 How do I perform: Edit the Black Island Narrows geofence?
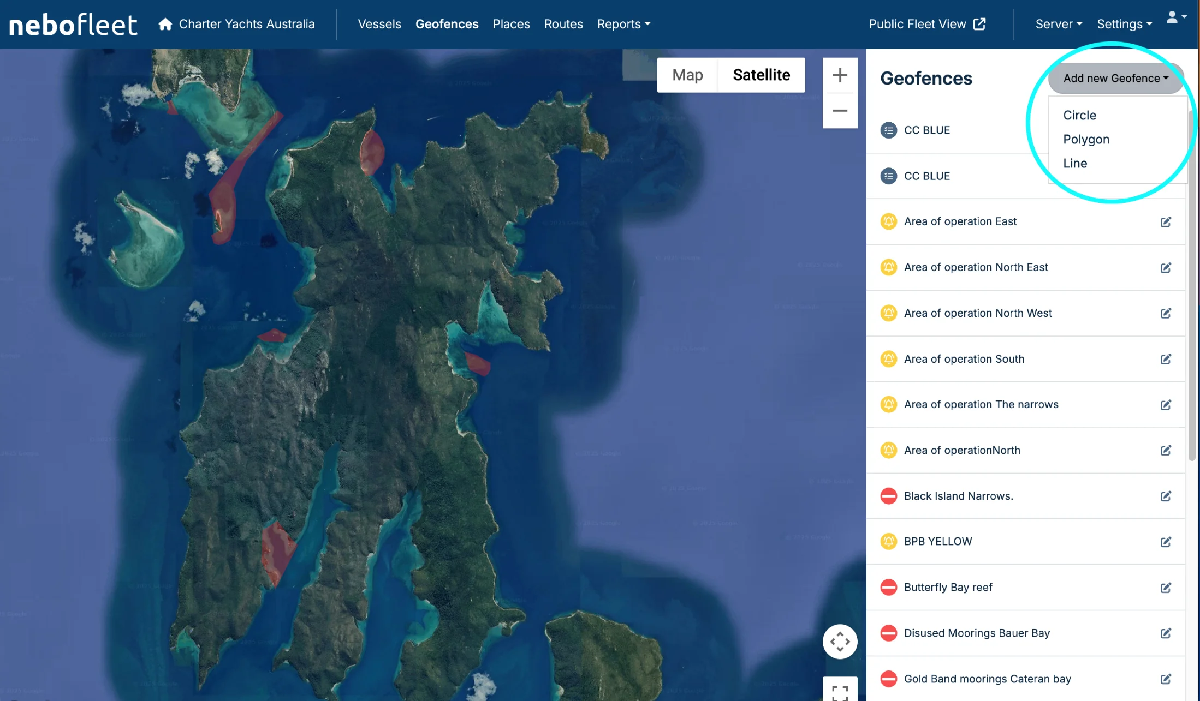tap(1166, 496)
